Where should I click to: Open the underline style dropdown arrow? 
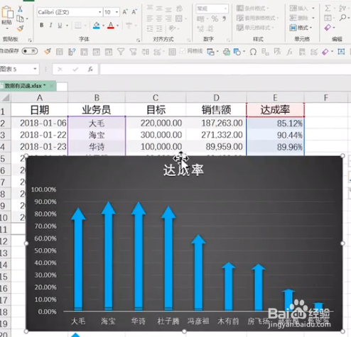point(67,26)
